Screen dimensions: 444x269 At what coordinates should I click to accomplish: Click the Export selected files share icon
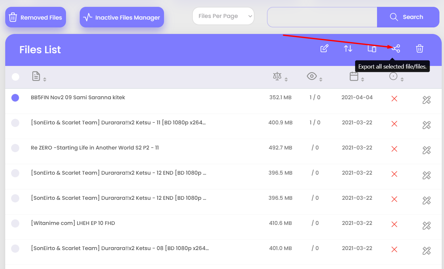[x=396, y=49]
